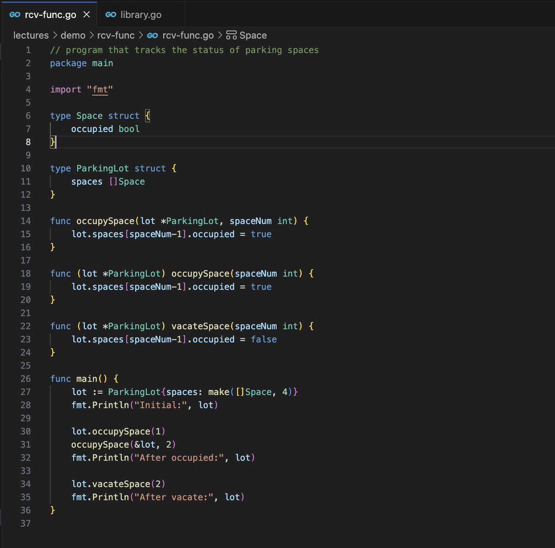The image size is (555, 548).
Task: Click the Go icon on library.go tab
Action: (111, 15)
